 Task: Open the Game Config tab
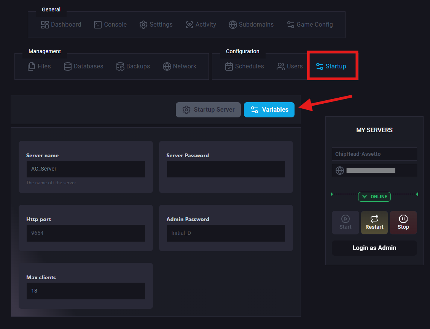click(x=310, y=25)
